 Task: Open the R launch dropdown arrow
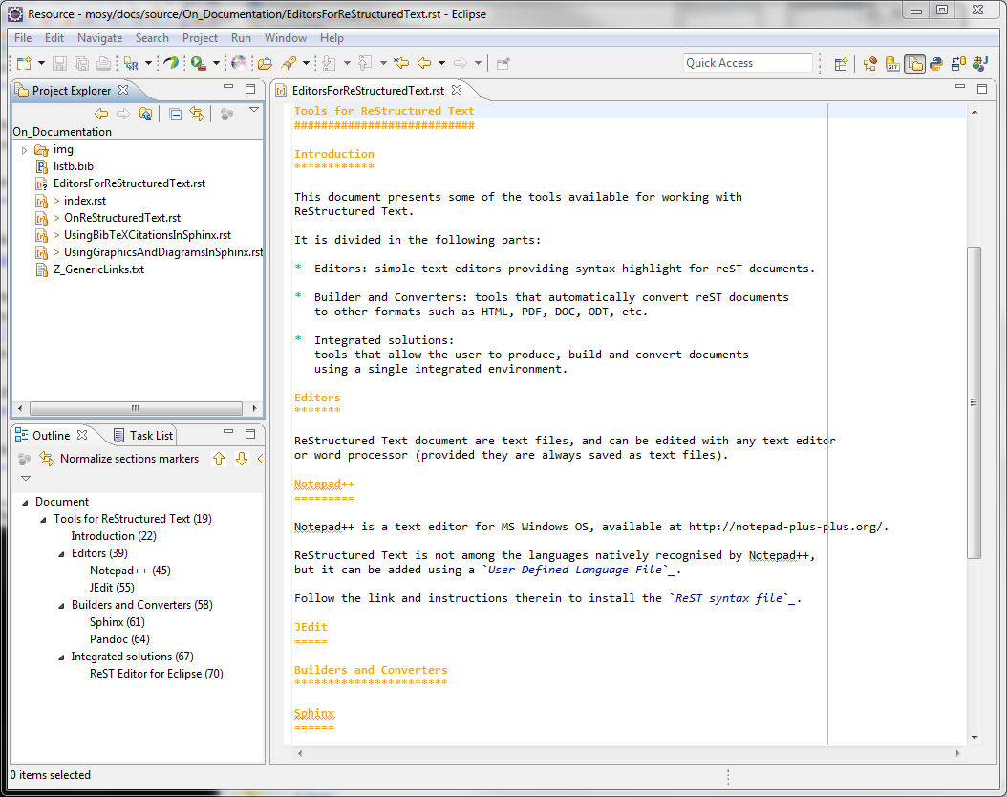148,63
